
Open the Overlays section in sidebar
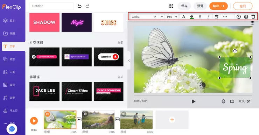point(9,59)
